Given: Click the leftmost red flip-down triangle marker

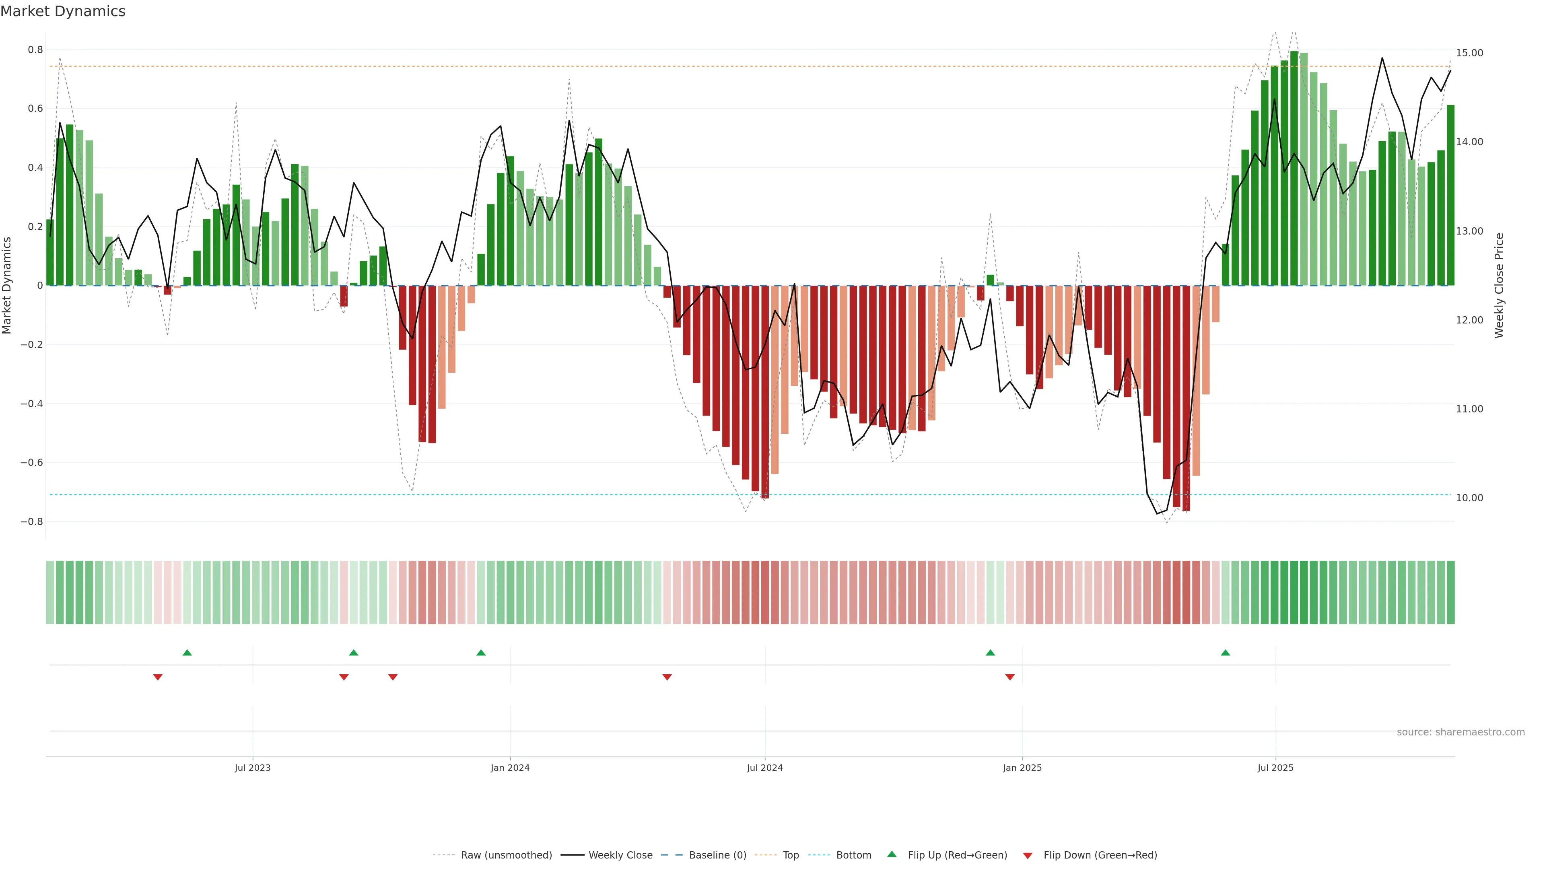Looking at the screenshot, I should coord(158,677).
